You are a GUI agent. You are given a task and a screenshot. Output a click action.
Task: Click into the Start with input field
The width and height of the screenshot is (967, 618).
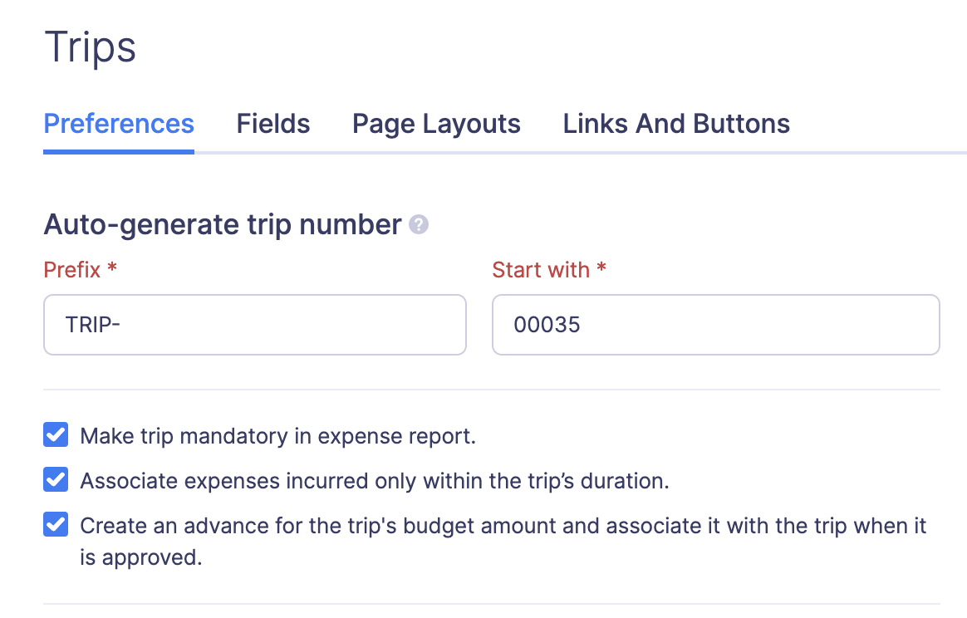(x=715, y=325)
